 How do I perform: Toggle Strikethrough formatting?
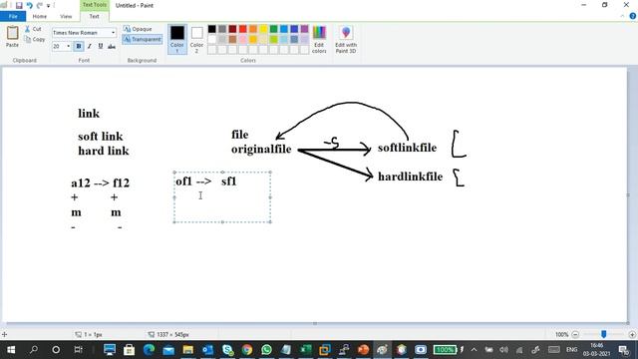(x=112, y=47)
